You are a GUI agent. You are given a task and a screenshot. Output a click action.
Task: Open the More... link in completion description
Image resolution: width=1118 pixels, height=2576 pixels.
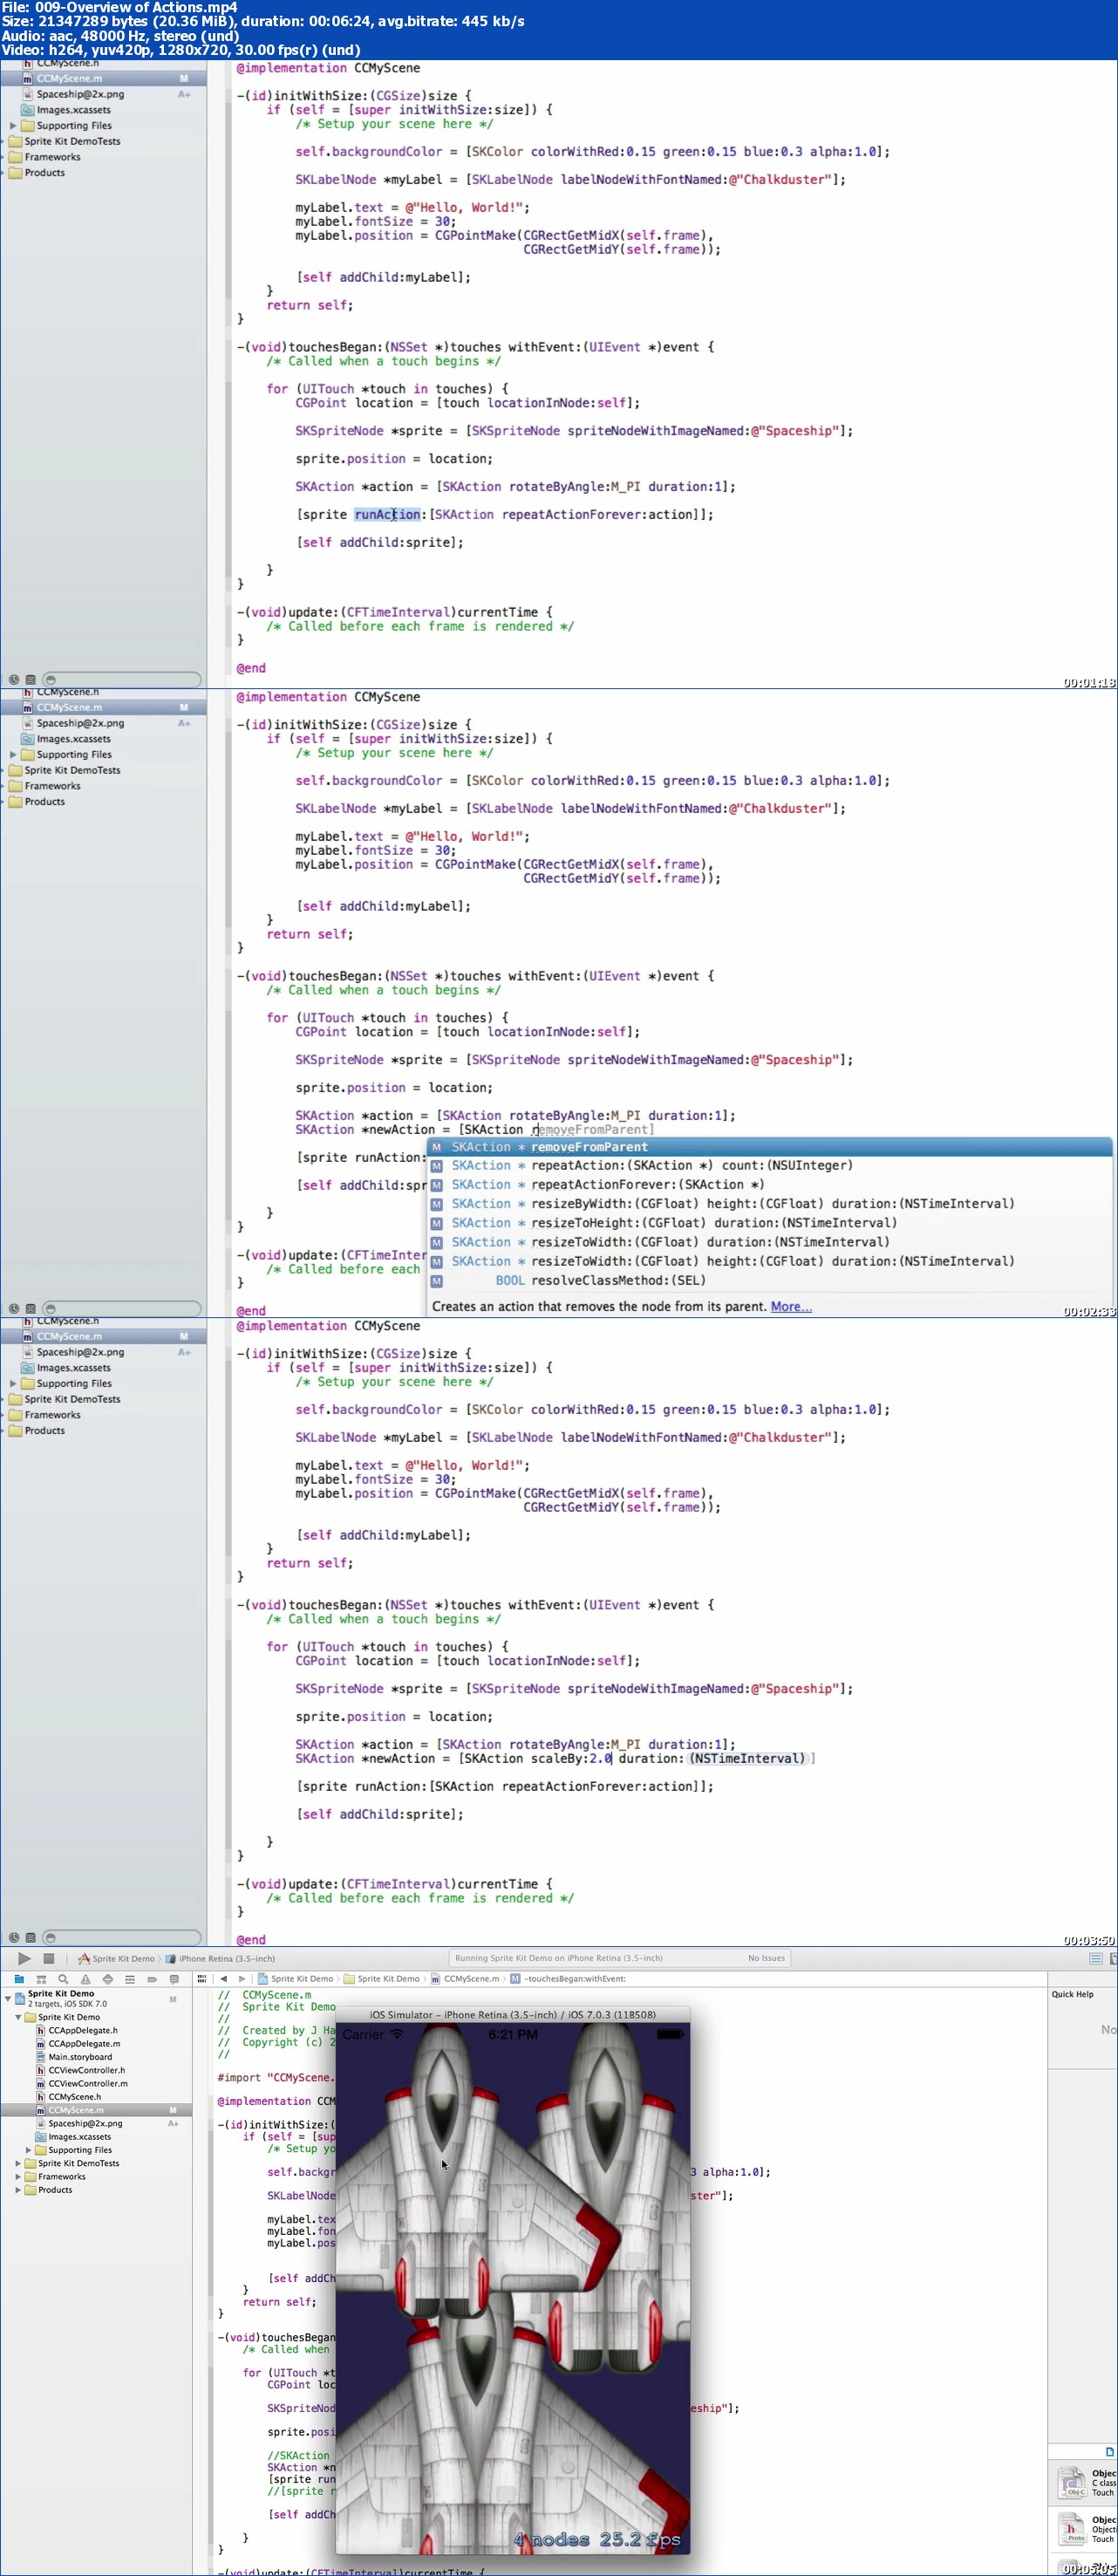click(791, 1306)
